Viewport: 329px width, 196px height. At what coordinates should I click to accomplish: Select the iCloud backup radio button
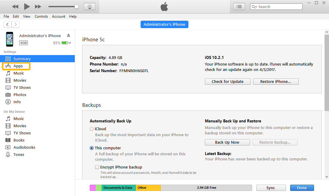pos(92,129)
